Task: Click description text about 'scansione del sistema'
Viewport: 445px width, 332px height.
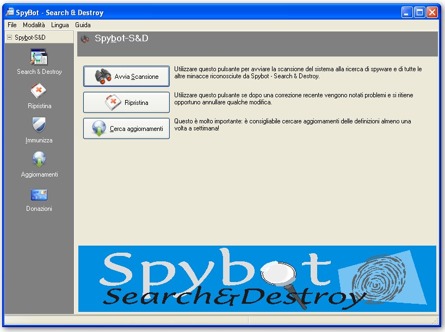Action: coord(298,73)
